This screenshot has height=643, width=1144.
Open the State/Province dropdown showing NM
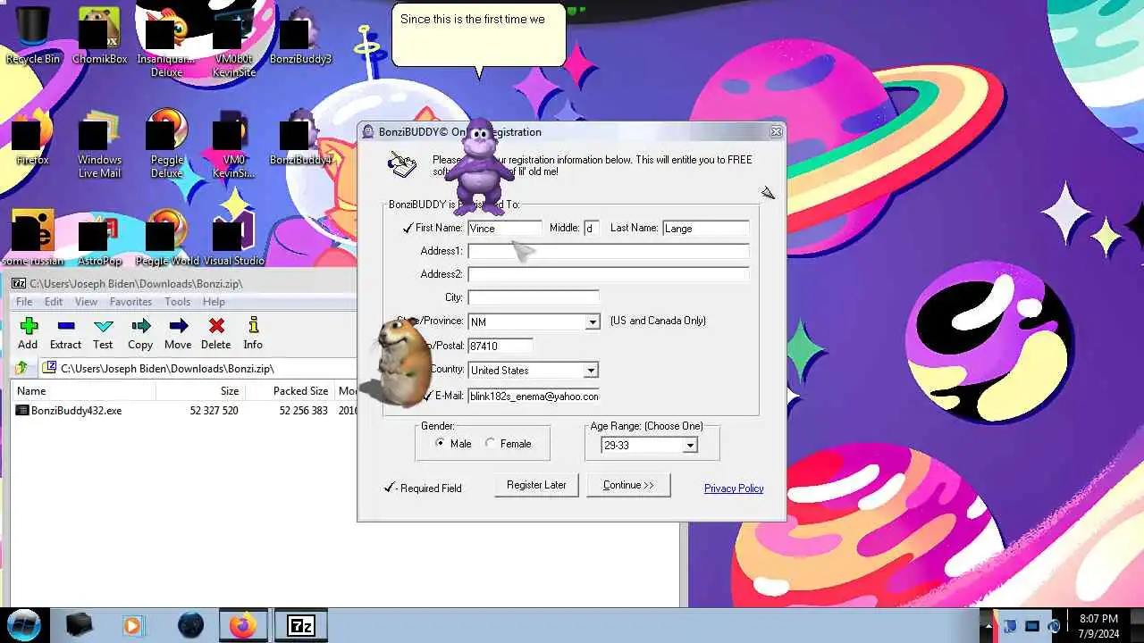pyautogui.click(x=592, y=321)
